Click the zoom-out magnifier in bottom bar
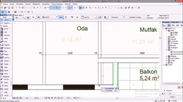This screenshot has width=183, height=102. coord(52,98)
